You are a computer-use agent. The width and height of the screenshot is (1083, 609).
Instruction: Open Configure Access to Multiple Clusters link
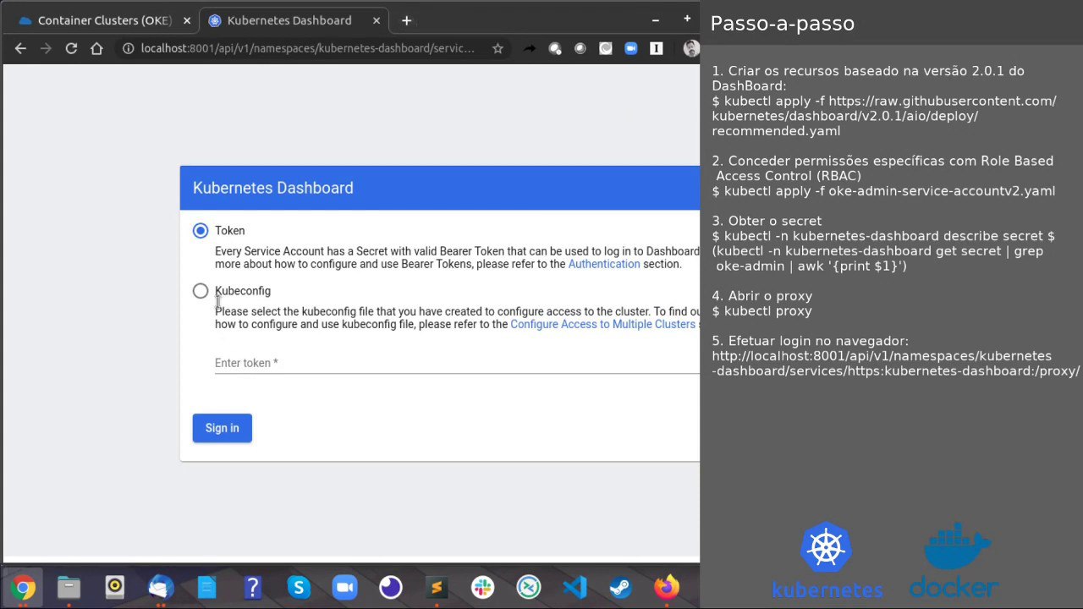click(602, 324)
